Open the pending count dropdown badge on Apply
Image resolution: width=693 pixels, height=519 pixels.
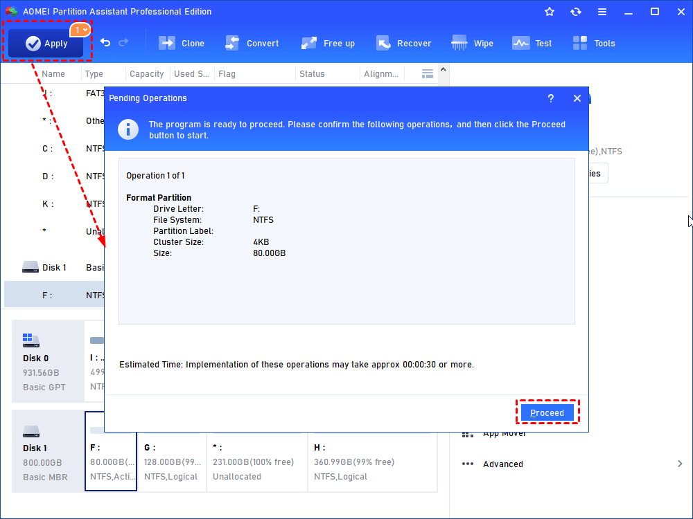point(80,30)
